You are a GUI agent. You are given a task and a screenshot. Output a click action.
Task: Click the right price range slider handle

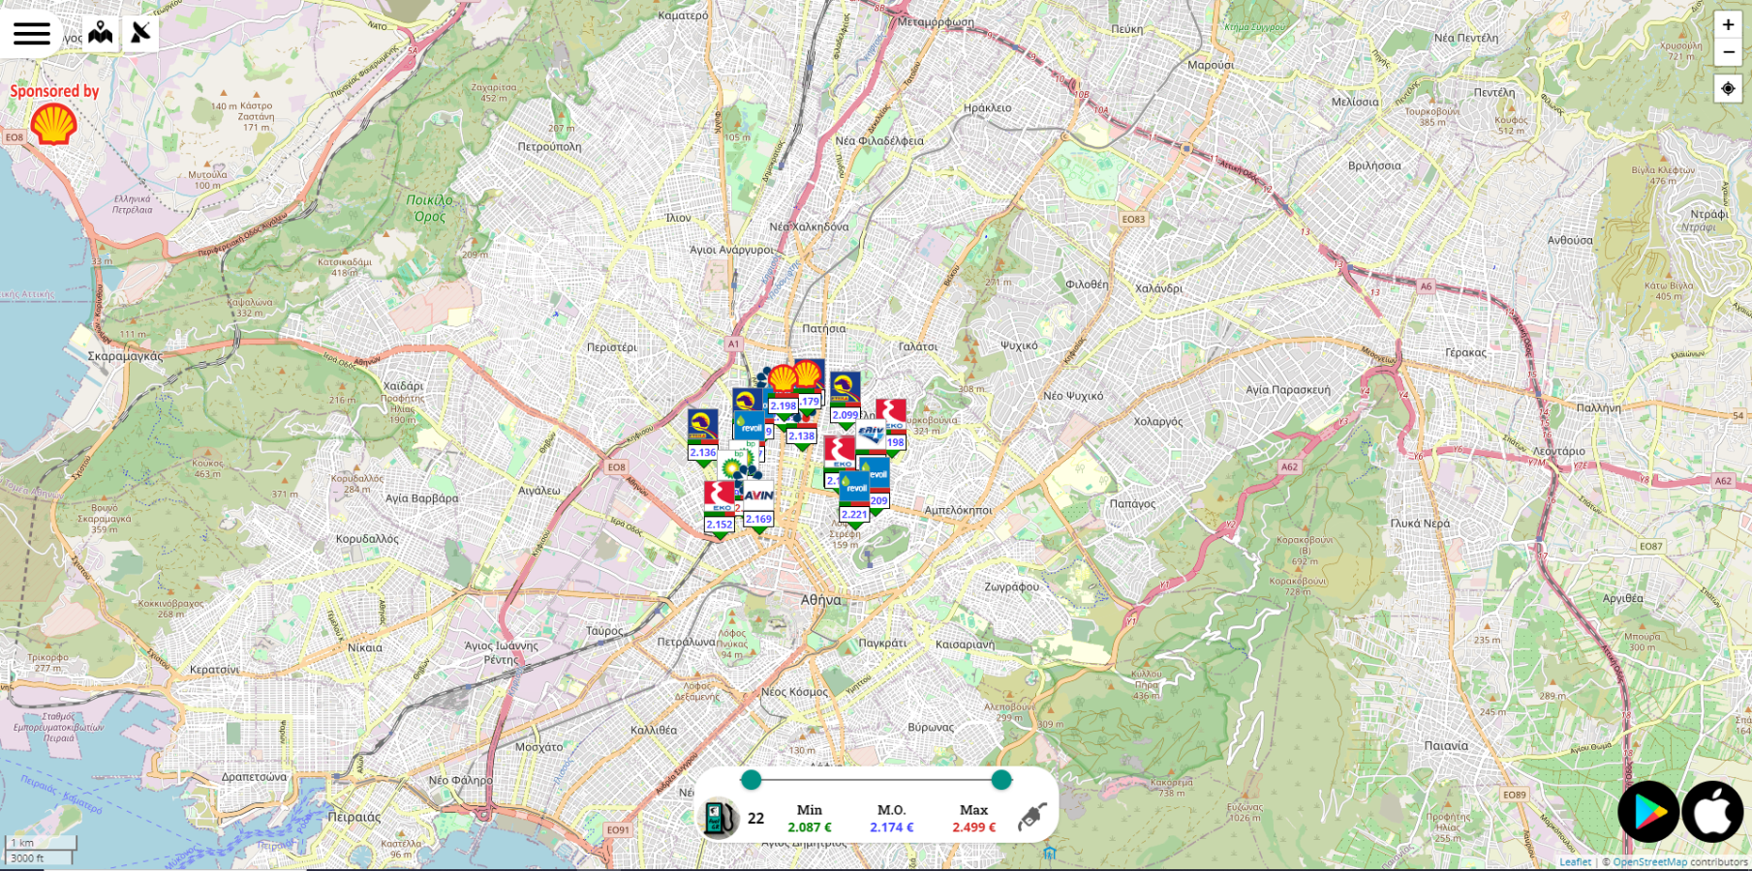coord(1001,780)
